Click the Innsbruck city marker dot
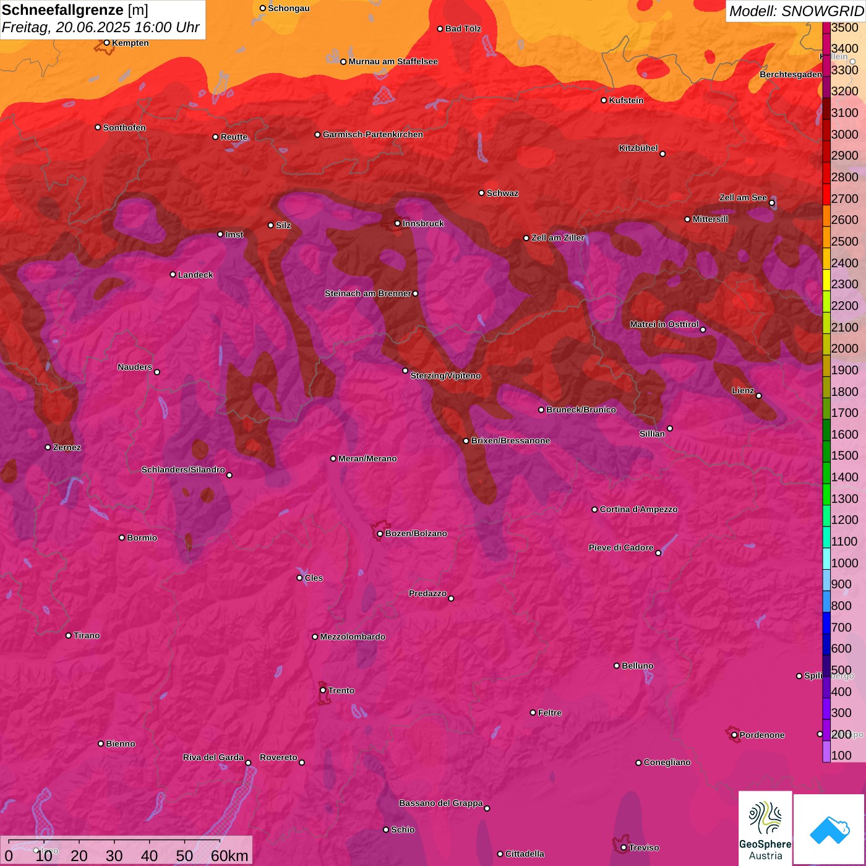Image resolution: width=866 pixels, height=866 pixels. coord(397,223)
